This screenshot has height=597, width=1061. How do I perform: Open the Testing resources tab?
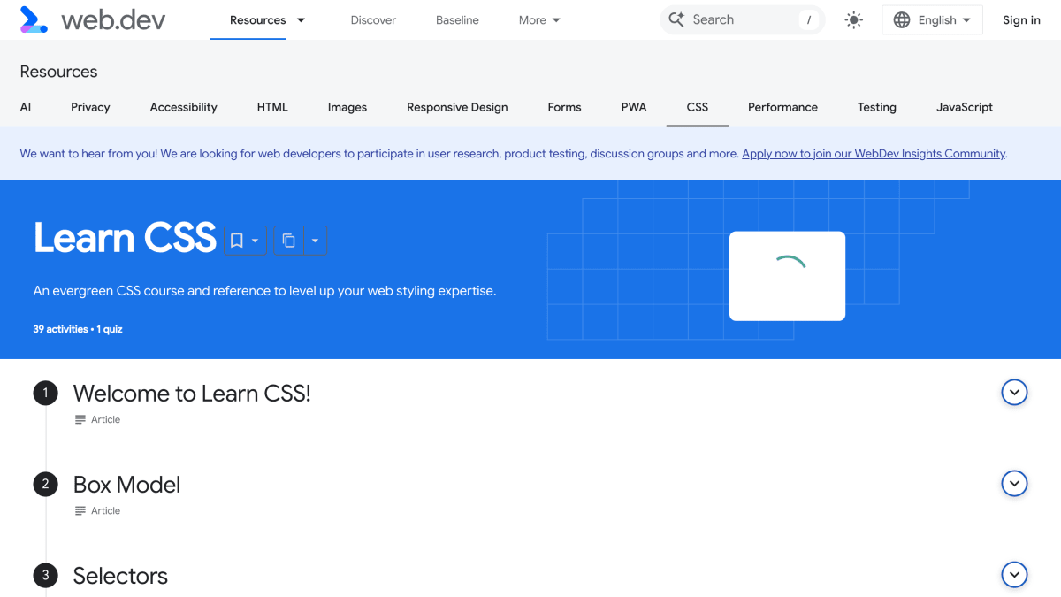click(877, 107)
